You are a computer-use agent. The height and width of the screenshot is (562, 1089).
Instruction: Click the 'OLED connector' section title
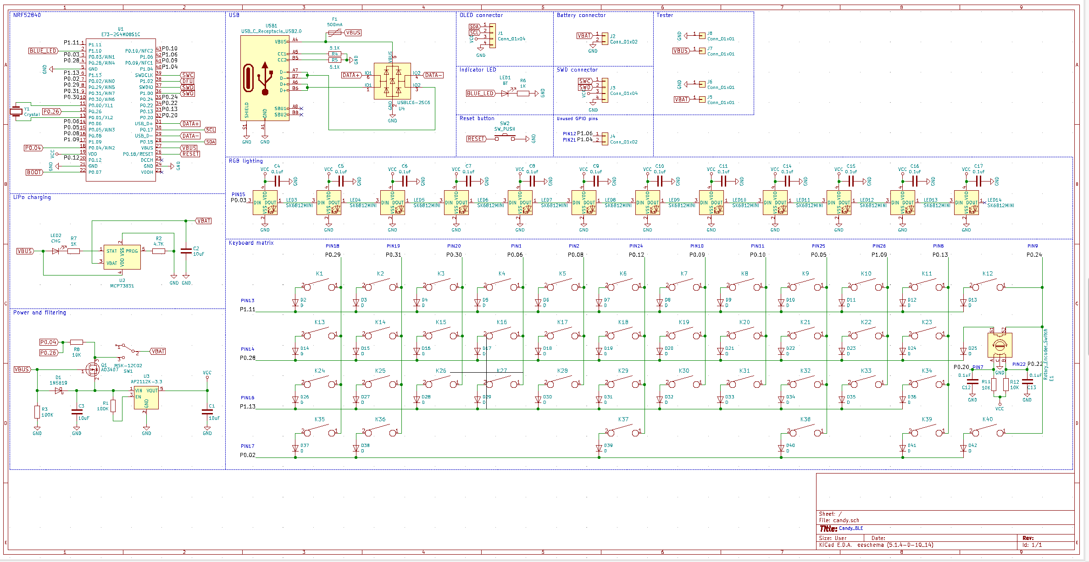pyautogui.click(x=481, y=15)
